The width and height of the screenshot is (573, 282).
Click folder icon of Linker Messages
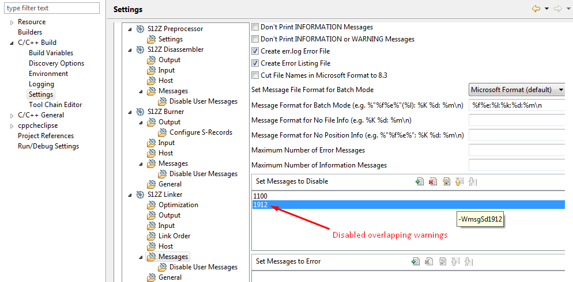[x=151, y=257]
